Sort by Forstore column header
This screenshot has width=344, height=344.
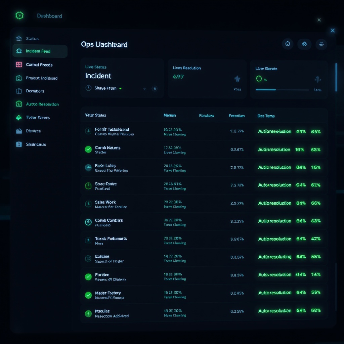pos(207,116)
